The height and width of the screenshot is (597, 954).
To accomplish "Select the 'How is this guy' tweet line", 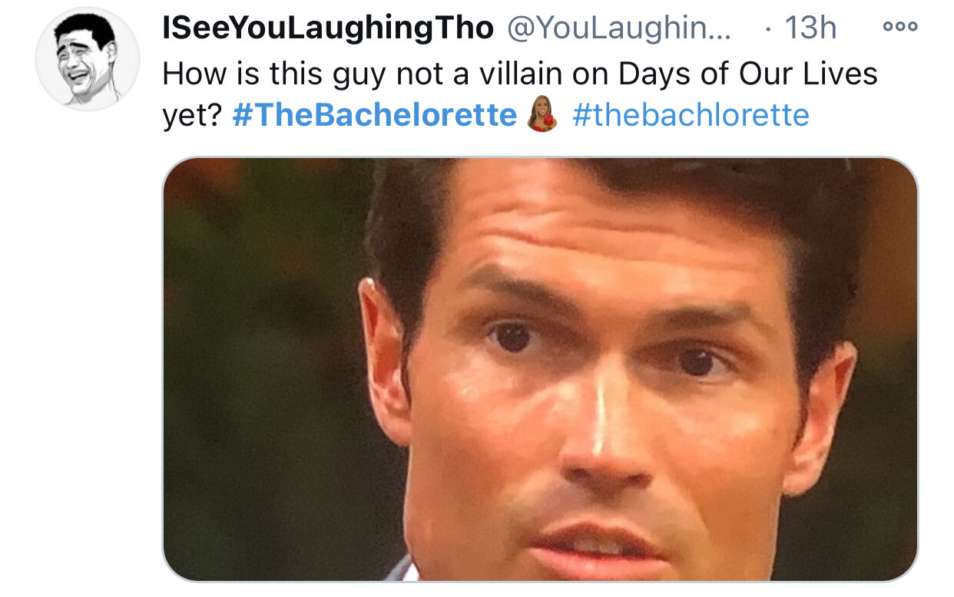I will pyautogui.click(x=520, y=74).
